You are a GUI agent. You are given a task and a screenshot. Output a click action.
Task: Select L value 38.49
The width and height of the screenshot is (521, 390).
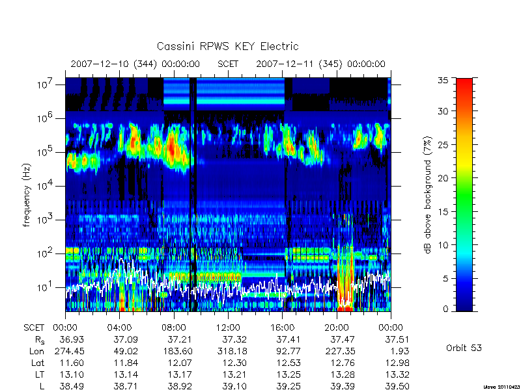(x=72, y=386)
